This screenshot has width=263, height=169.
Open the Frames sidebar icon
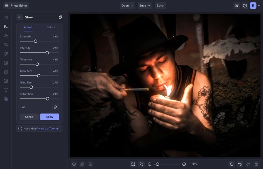point(6,63)
